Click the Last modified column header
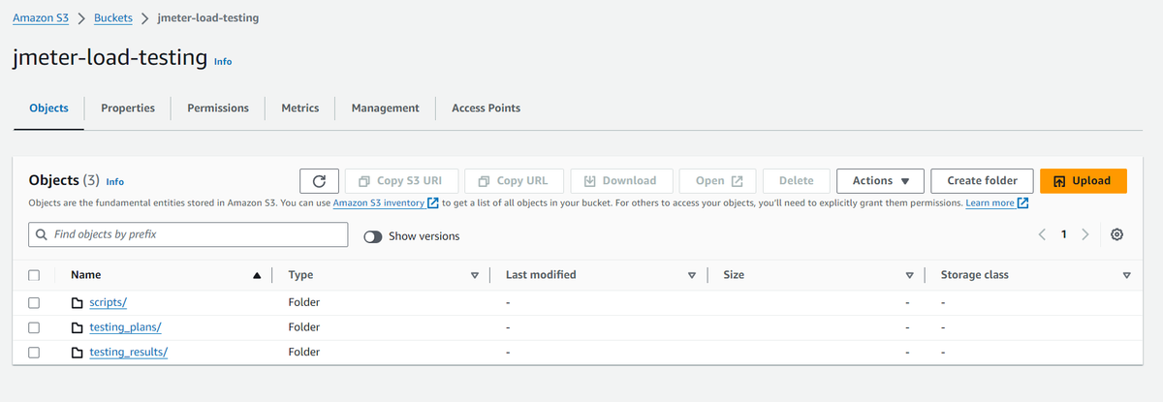1163x402 pixels. [x=541, y=275]
